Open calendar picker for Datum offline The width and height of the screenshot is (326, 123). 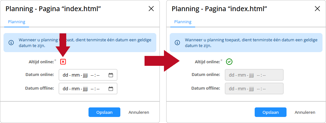111,89
